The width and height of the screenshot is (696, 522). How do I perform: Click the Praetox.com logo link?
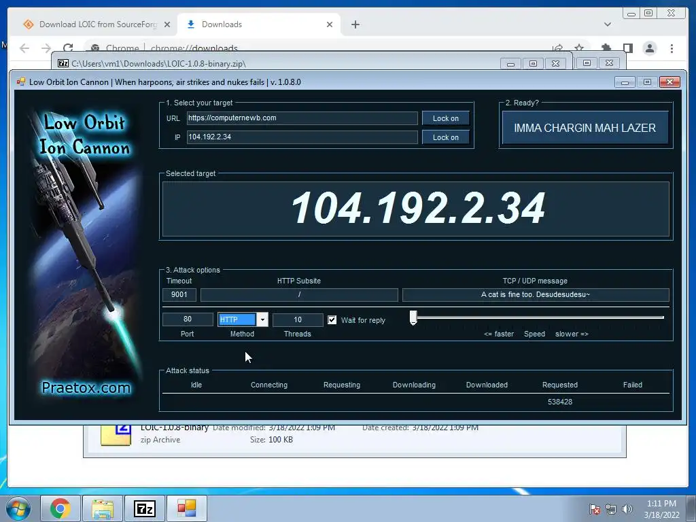[86, 388]
